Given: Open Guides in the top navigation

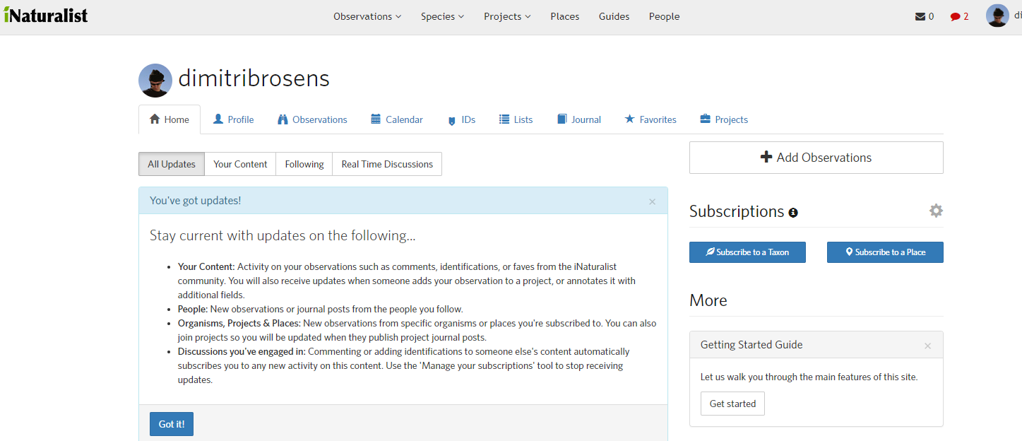Looking at the screenshot, I should pyautogui.click(x=614, y=16).
